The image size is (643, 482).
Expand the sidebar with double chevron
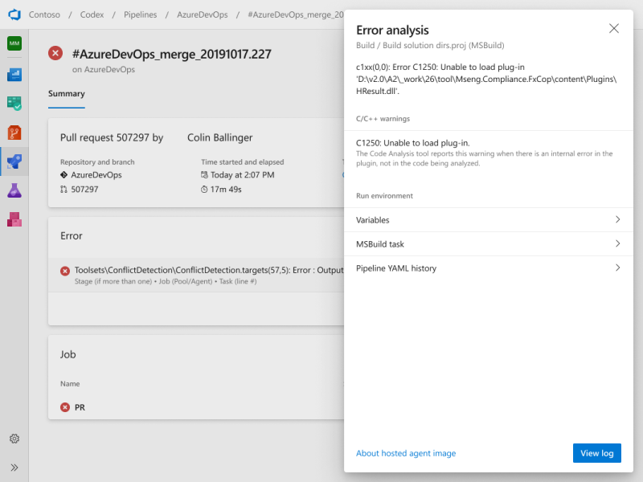14,467
